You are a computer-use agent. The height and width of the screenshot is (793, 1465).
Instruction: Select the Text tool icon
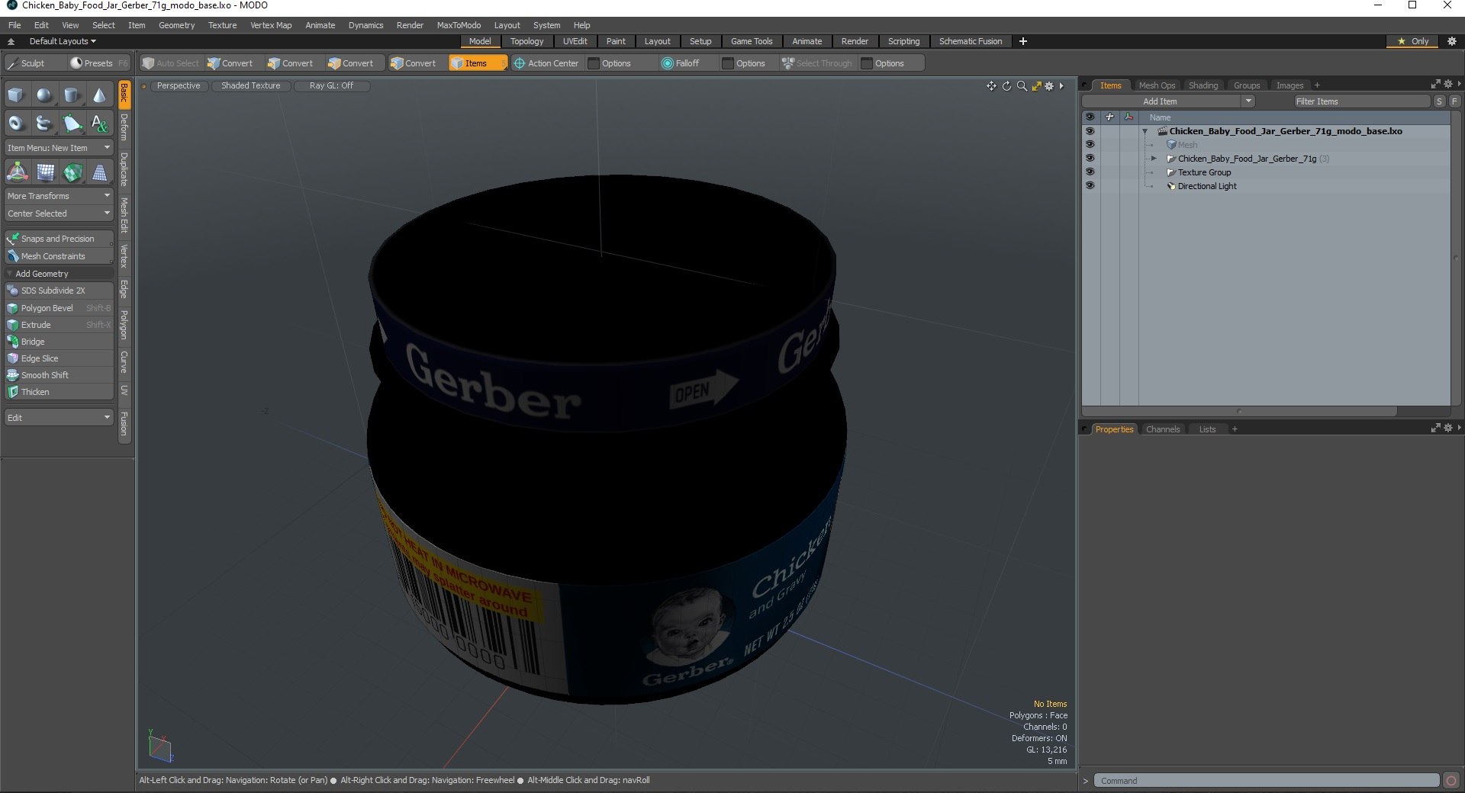tap(99, 123)
